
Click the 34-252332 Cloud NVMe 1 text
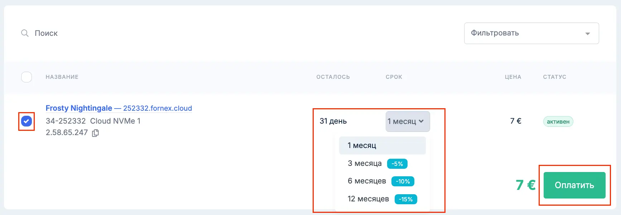[x=93, y=121]
